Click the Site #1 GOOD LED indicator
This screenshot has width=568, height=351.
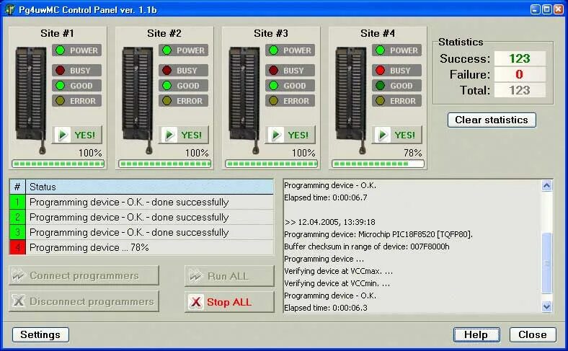click(60, 86)
